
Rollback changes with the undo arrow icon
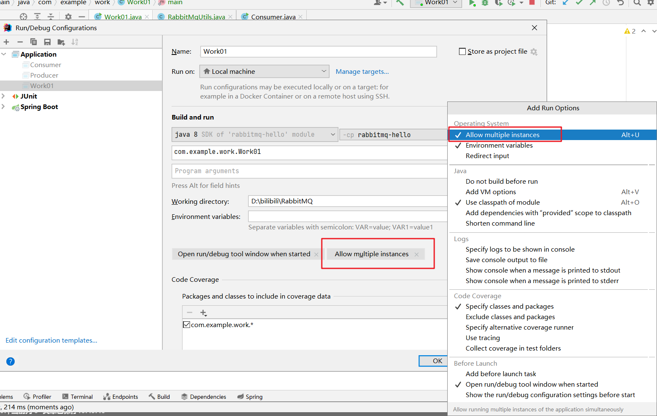[x=620, y=3]
